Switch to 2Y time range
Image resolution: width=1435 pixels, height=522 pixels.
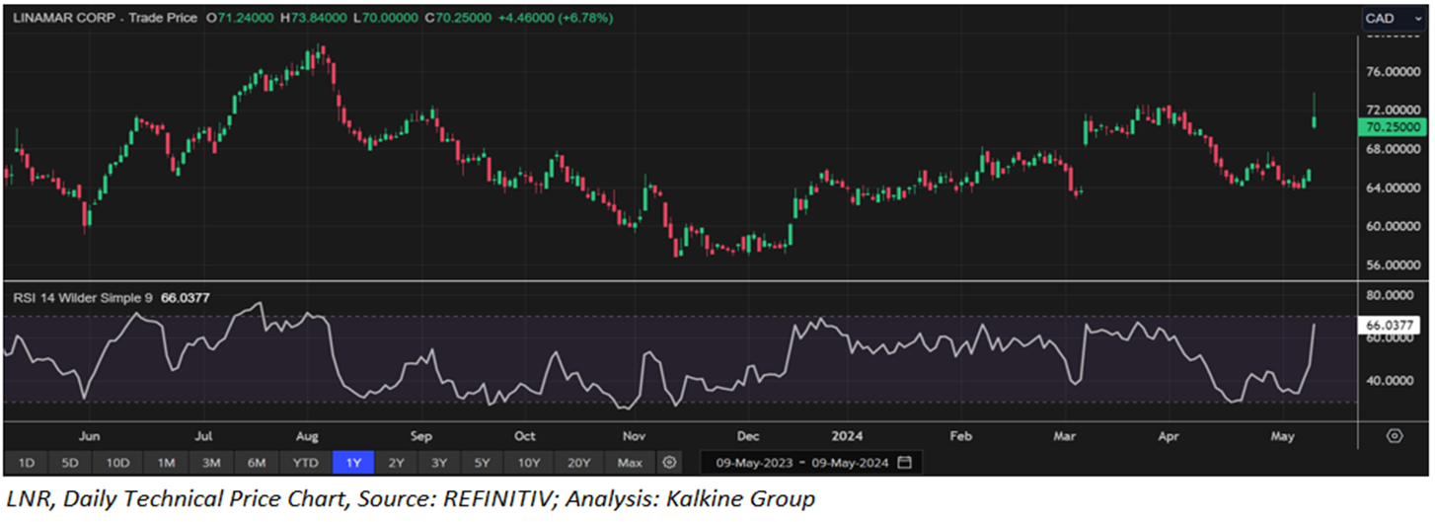pyautogui.click(x=396, y=462)
